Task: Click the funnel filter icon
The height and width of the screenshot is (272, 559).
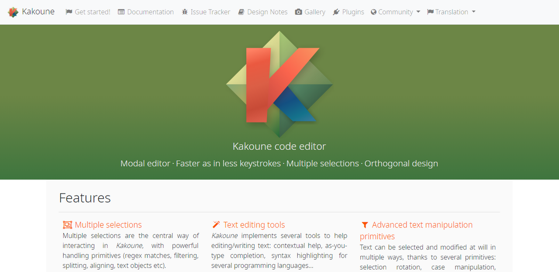Action: 365,225
